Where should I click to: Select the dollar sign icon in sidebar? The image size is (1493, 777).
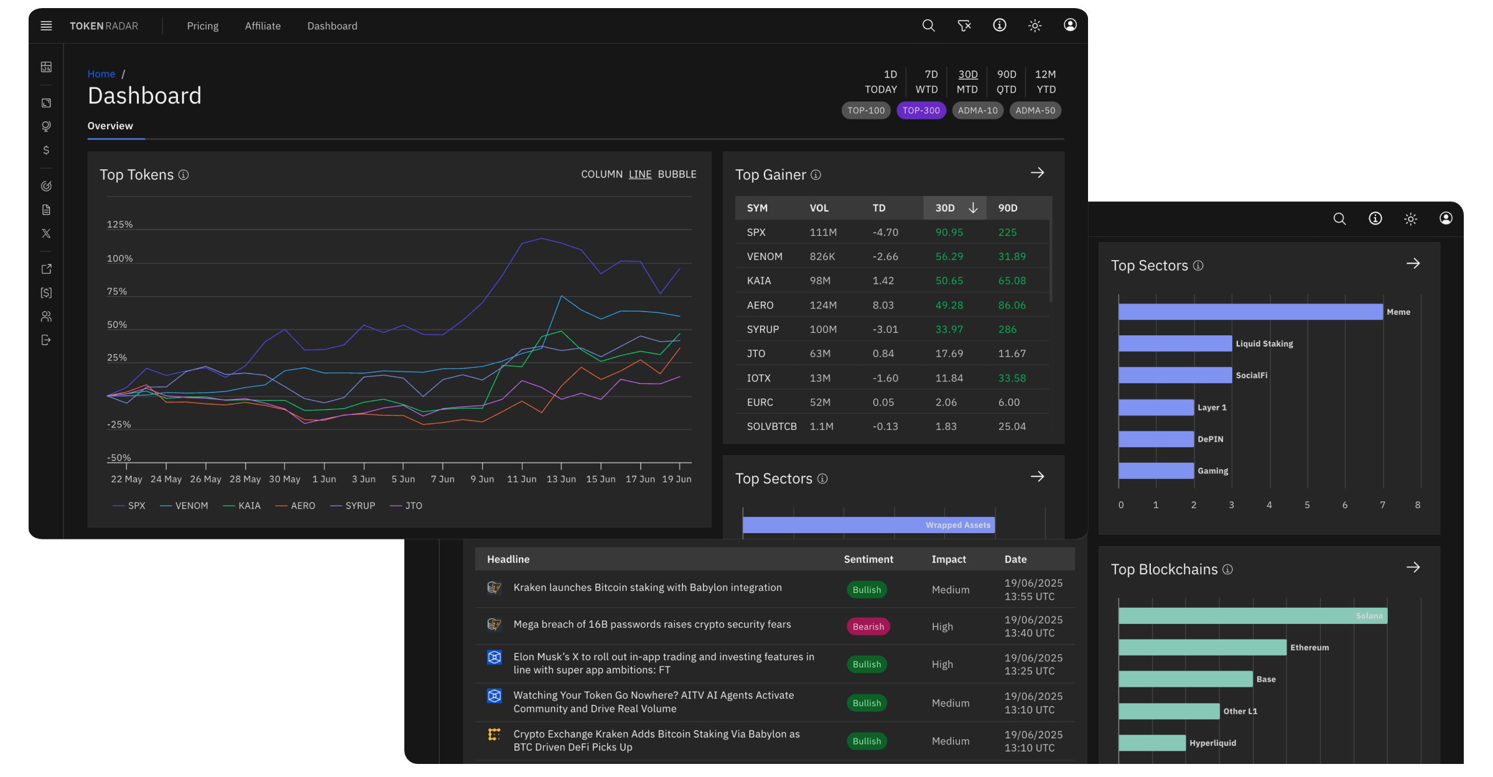tap(46, 149)
